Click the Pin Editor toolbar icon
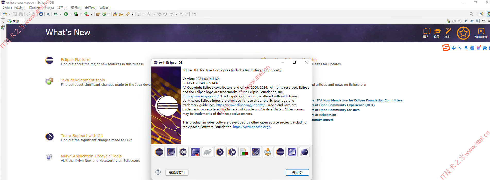Screen dimensions: 490x180 coord(194,14)
